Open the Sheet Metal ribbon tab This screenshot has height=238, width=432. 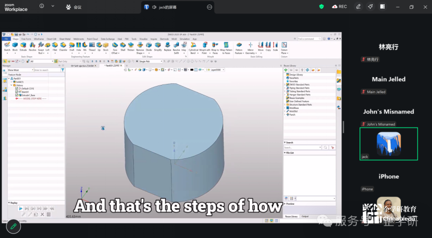click(65, 39)
